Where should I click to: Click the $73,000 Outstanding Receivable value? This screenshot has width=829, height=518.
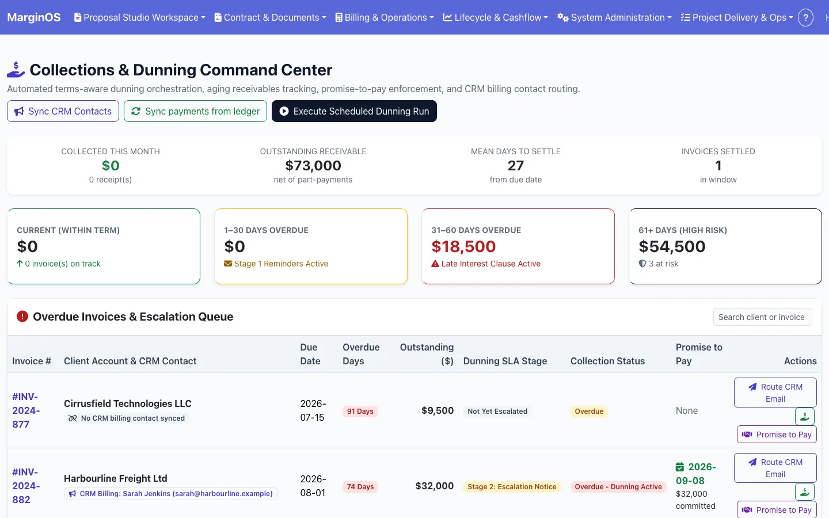click(x=313, y=166)
